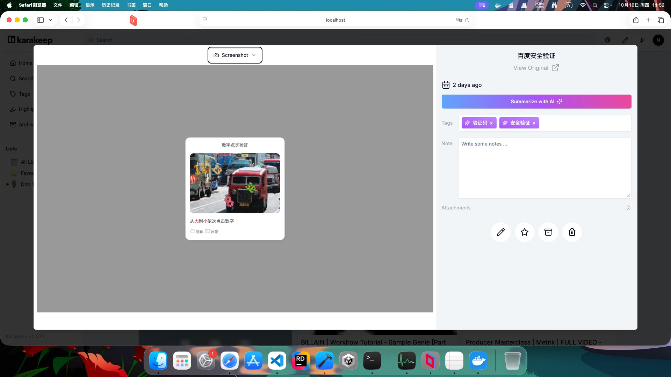Click the bulk edit pencil icon in header

click(x=625, y=40)
